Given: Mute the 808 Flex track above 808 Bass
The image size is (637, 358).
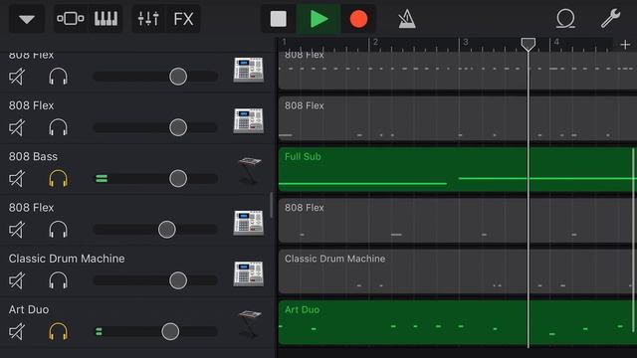Looking at the screenshot, I should pyautogui.click(x=17, y=127).
